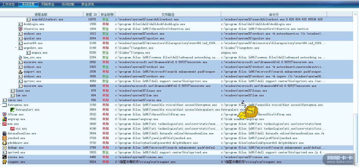The height and width of the screenshot is (167, 359).
Task: Click the avgtray.exe AVG icon
Action: [x=5, y=119]
